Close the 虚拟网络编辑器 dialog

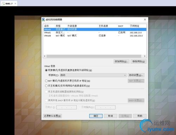tap(145, 19)
